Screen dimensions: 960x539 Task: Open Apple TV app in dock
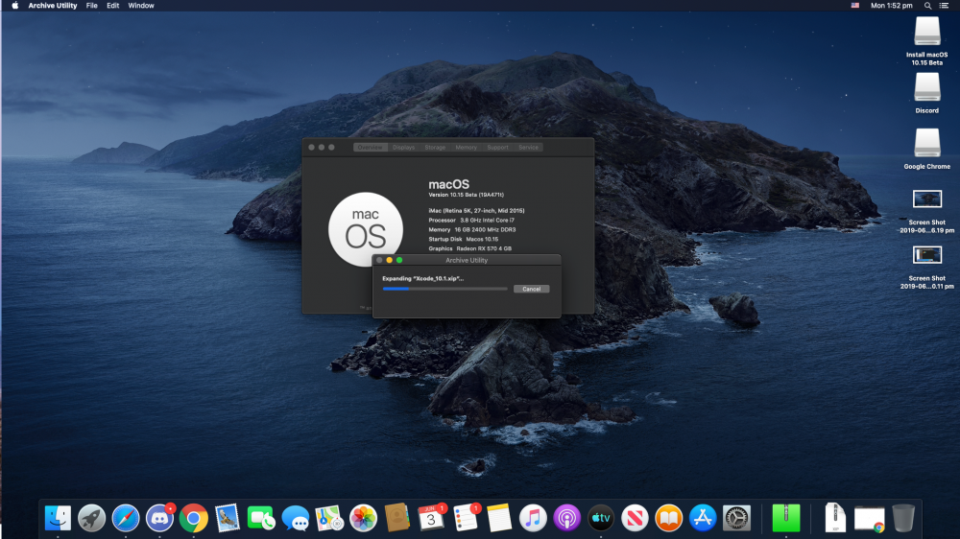pyautogui.click(x=601, y=518)
